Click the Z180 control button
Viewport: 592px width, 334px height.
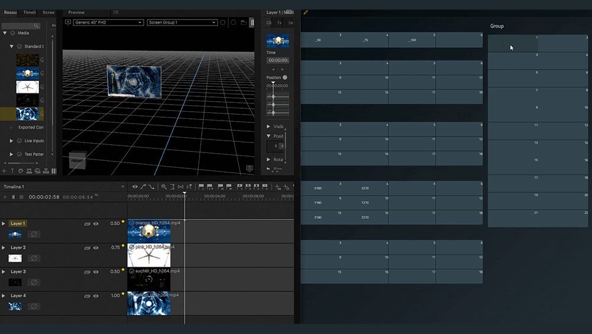point(318,218)
